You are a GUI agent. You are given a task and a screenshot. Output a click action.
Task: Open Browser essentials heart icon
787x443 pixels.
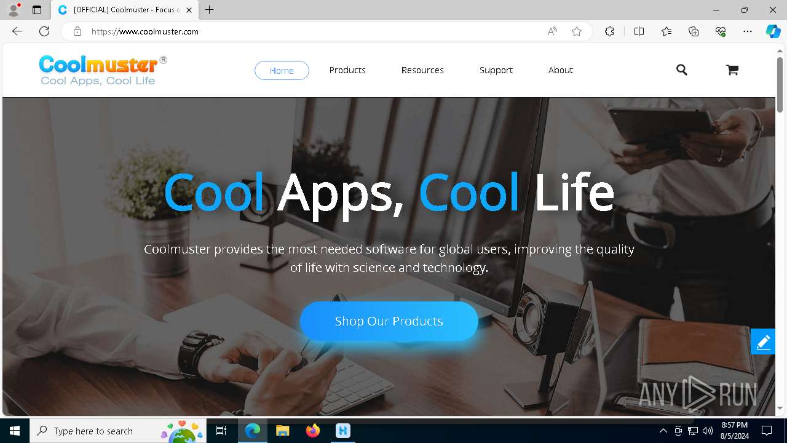(x=721, y=31)
